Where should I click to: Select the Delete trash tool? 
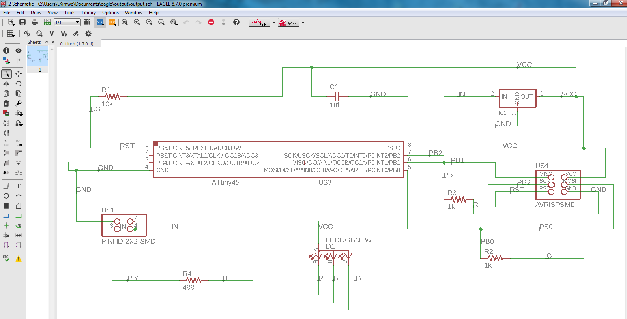point(6,103)
